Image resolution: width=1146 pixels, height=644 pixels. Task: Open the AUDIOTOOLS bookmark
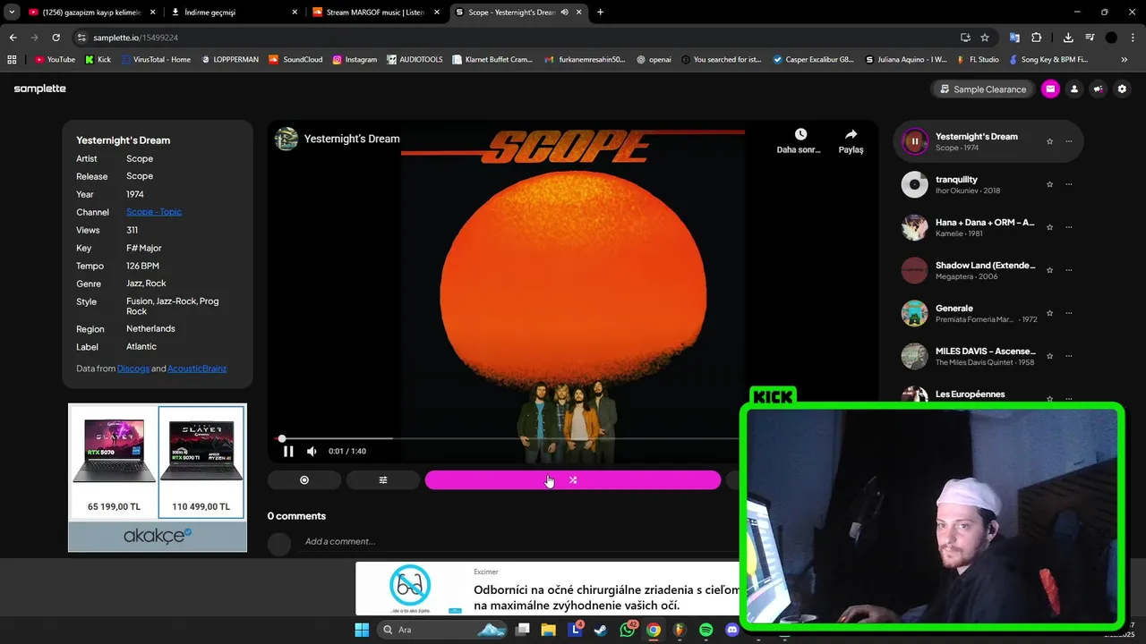(x=415, y=60)
